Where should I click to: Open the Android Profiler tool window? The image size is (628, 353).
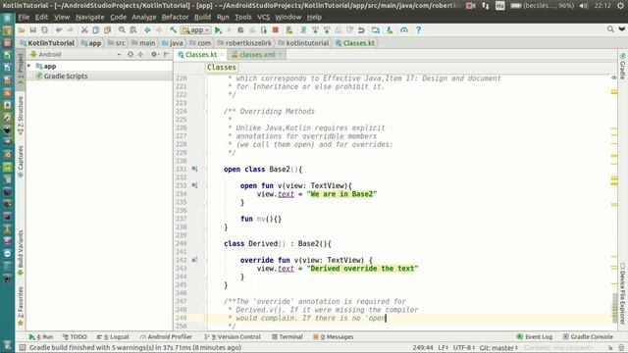[x=166, y=337]
